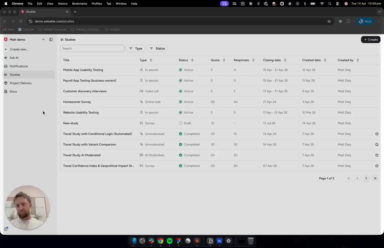Star Travel Study AI Moderated
384x248 pixels.
tap(377, 155)
